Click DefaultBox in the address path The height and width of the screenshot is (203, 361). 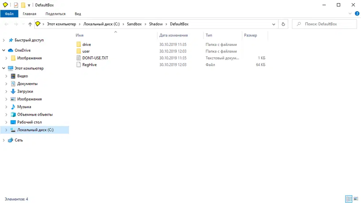pyautogui.click(x=179, y=24)
